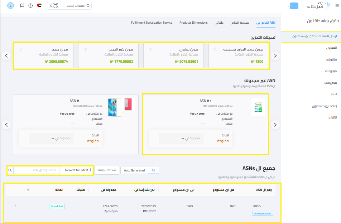The width and height of the screenshot is (341, 223).
Task: Show info for تخزين قياسي card
Action: [150, 49]
